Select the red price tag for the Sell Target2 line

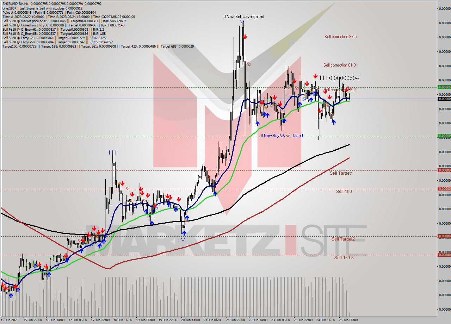444,236
